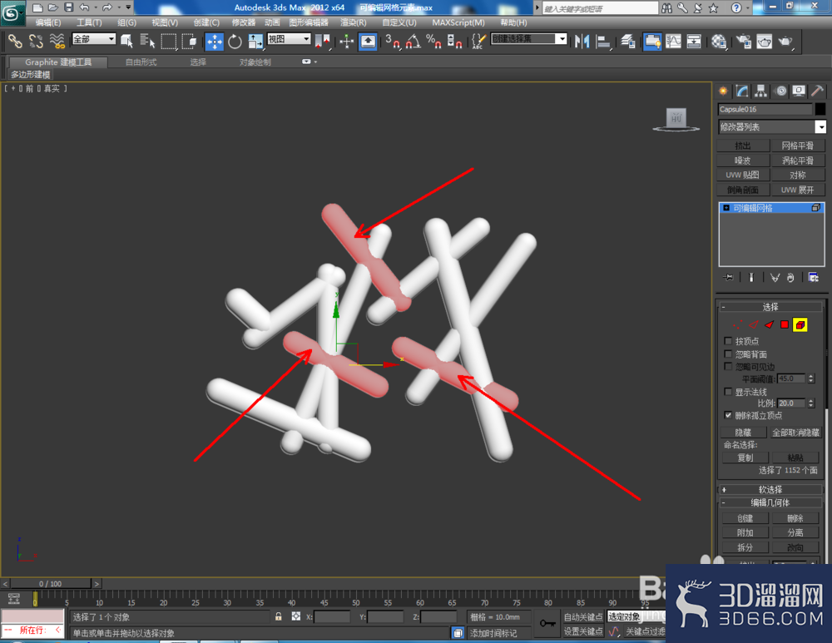Viewport: 832px width, 643px height.
Task: Enable the 按顶点 checkbox
Action: point(728,341)
